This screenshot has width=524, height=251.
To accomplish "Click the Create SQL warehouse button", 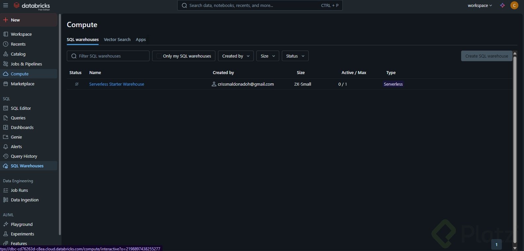I will click(x=487, y=56).
